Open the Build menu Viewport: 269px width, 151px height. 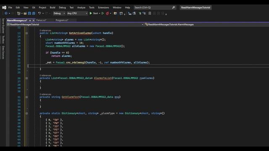point(53,8)
